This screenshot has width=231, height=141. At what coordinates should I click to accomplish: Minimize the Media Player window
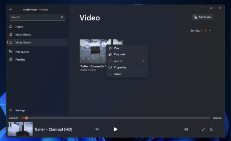pyautogui.click(x=202, y=8)
